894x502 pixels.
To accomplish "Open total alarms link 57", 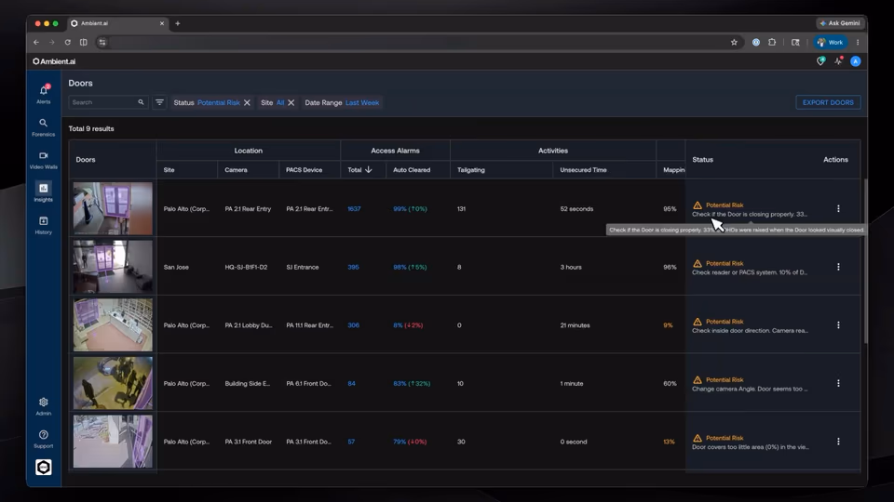I will coord(351,442).
